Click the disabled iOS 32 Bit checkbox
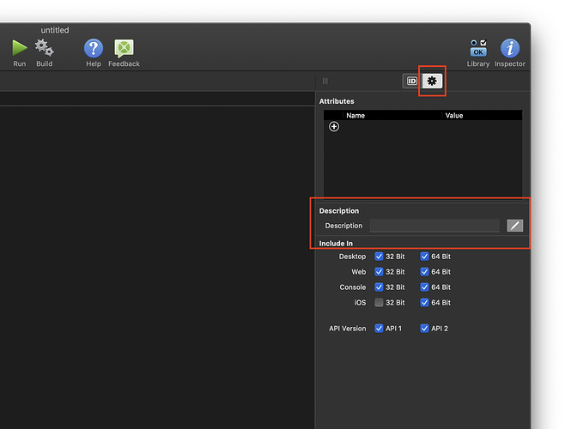Viewport: 565px width, 429px height. [379, 303]
